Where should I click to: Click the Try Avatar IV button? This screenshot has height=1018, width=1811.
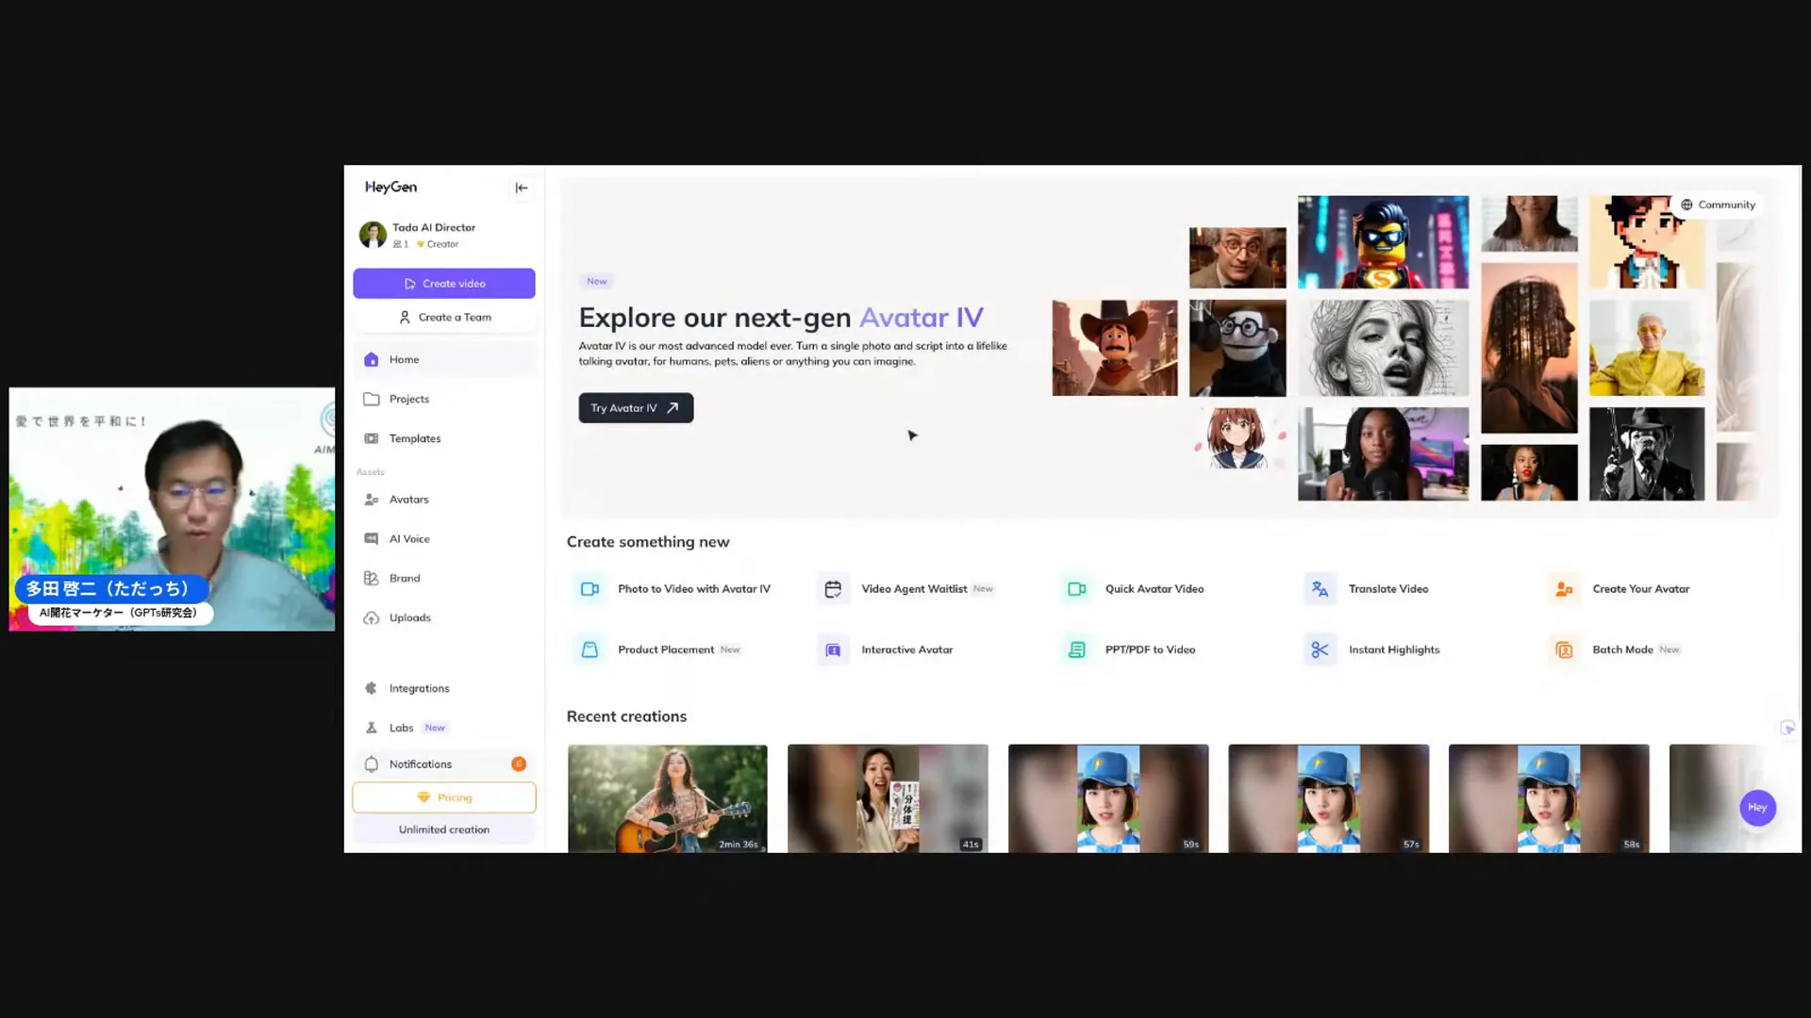636,408
